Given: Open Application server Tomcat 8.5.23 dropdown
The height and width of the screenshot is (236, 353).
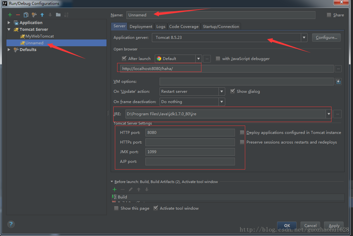Looking at the screenshot, I should pos(304,38).
